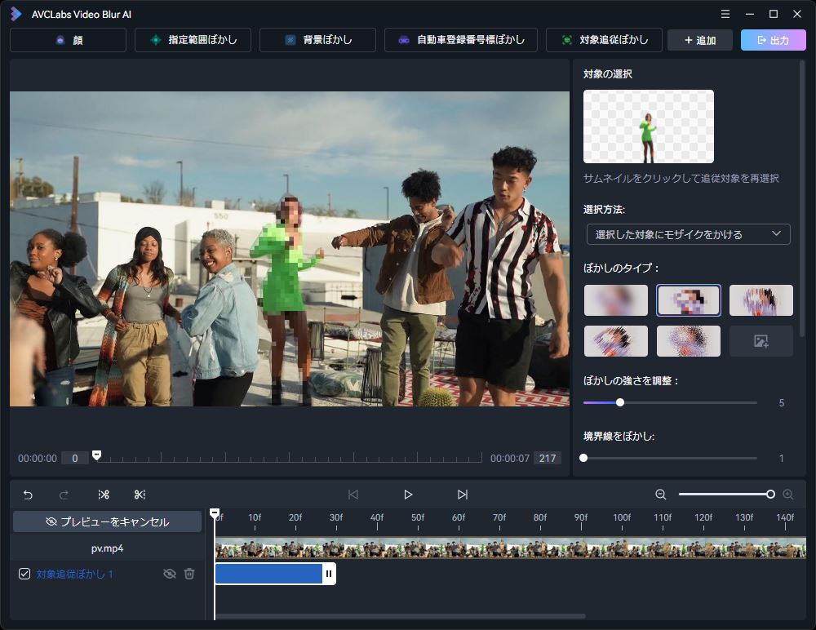This screenshot has width=816, height=630.
Task: Open the 指定範囲ぼかし mode
Action: point(193,40)
